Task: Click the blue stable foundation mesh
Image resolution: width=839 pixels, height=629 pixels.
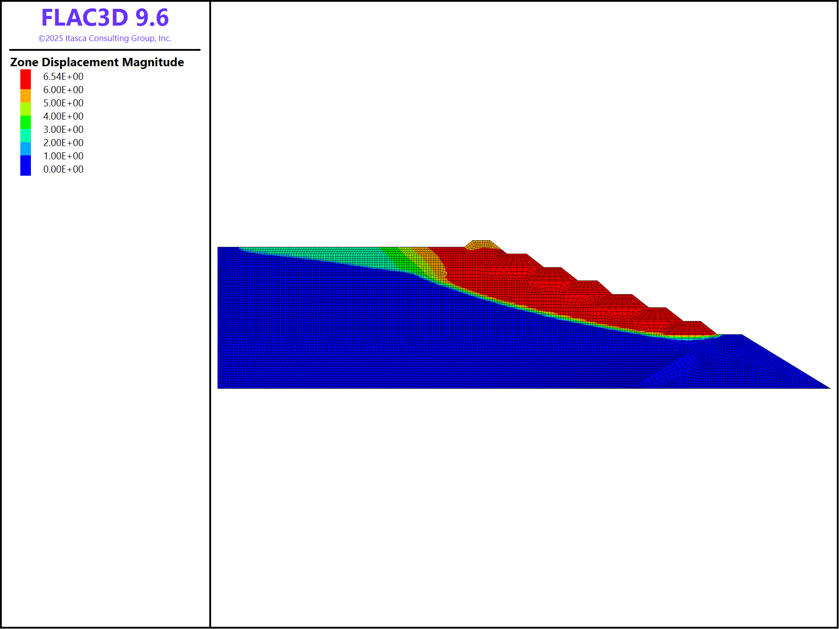Action: click(397, 335)
